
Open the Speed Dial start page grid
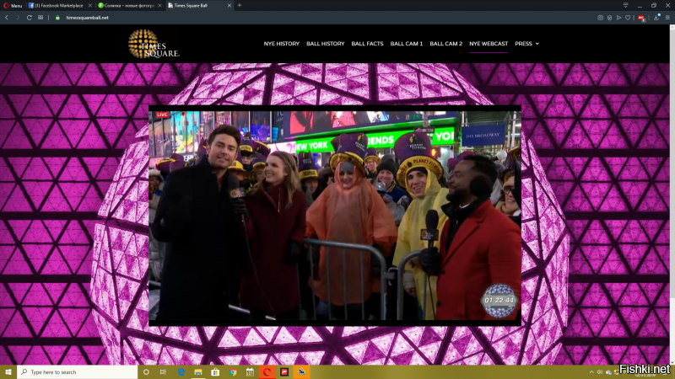click(40, 18)
